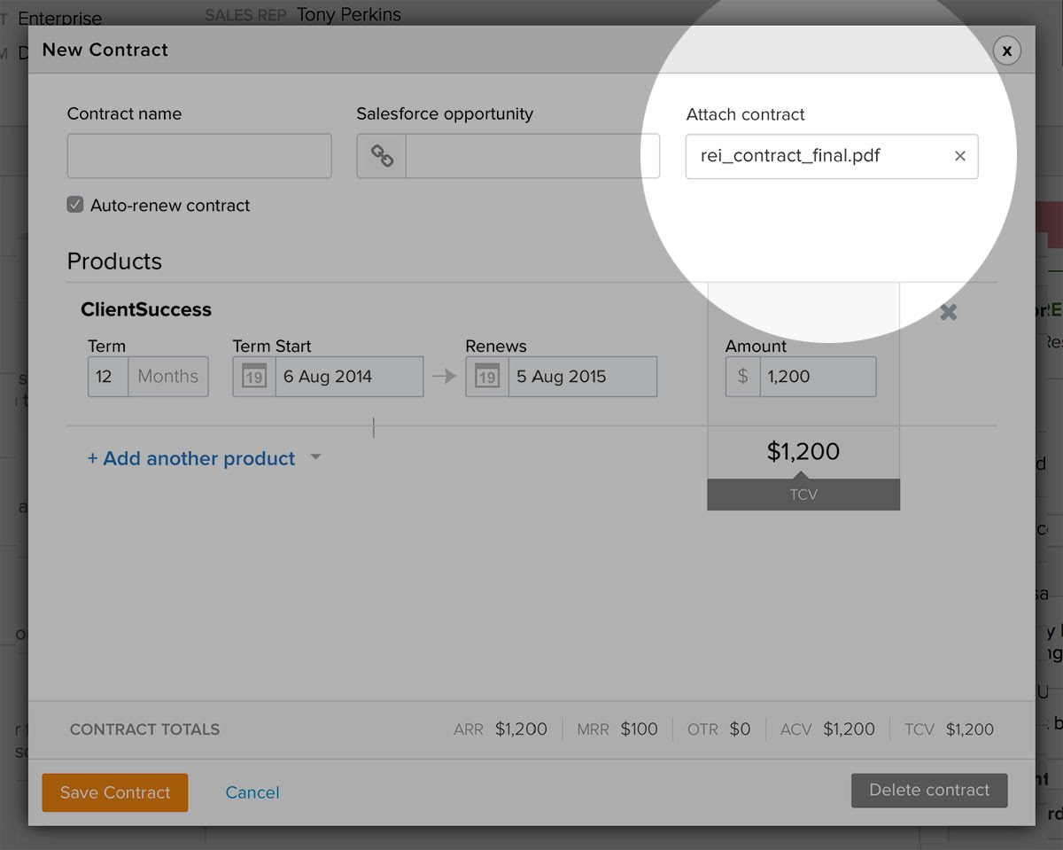Click the TCV column label
The width and height of the screenshot is (1063, 850).
[803, 495]
